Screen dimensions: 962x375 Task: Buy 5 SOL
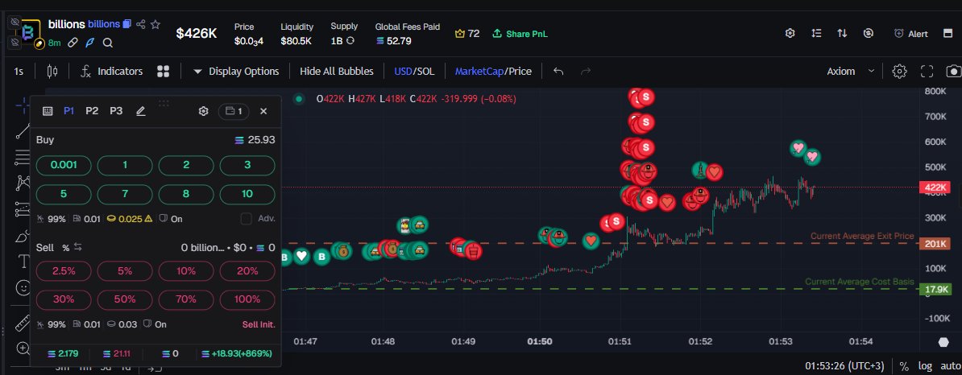point(64,194)
